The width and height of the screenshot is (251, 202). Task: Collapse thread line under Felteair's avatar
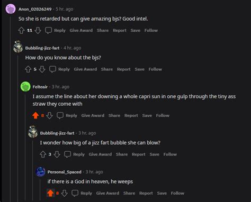point(25,147)
